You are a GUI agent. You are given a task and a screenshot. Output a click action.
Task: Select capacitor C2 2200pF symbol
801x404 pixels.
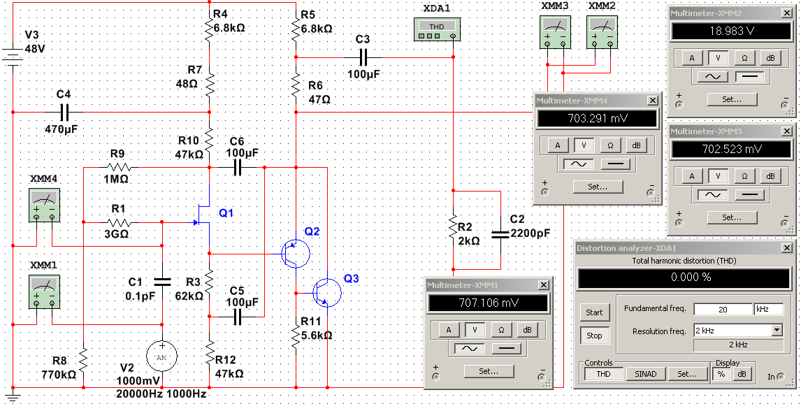point(500,234)
